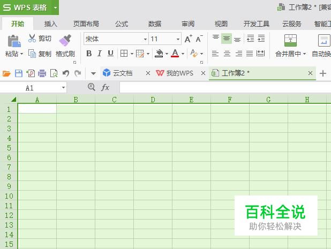Open the 公式 ribbon tab

122,24
